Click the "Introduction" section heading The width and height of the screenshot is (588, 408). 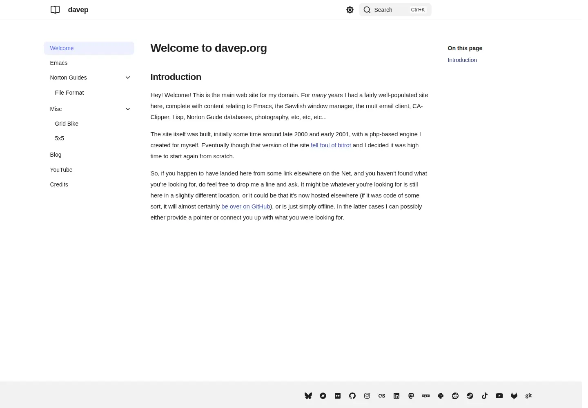click(x=176, y=77)
